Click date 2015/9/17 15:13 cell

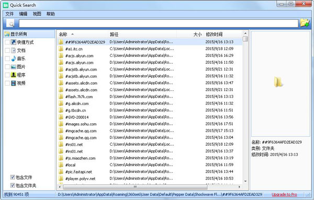coord(219,131)
